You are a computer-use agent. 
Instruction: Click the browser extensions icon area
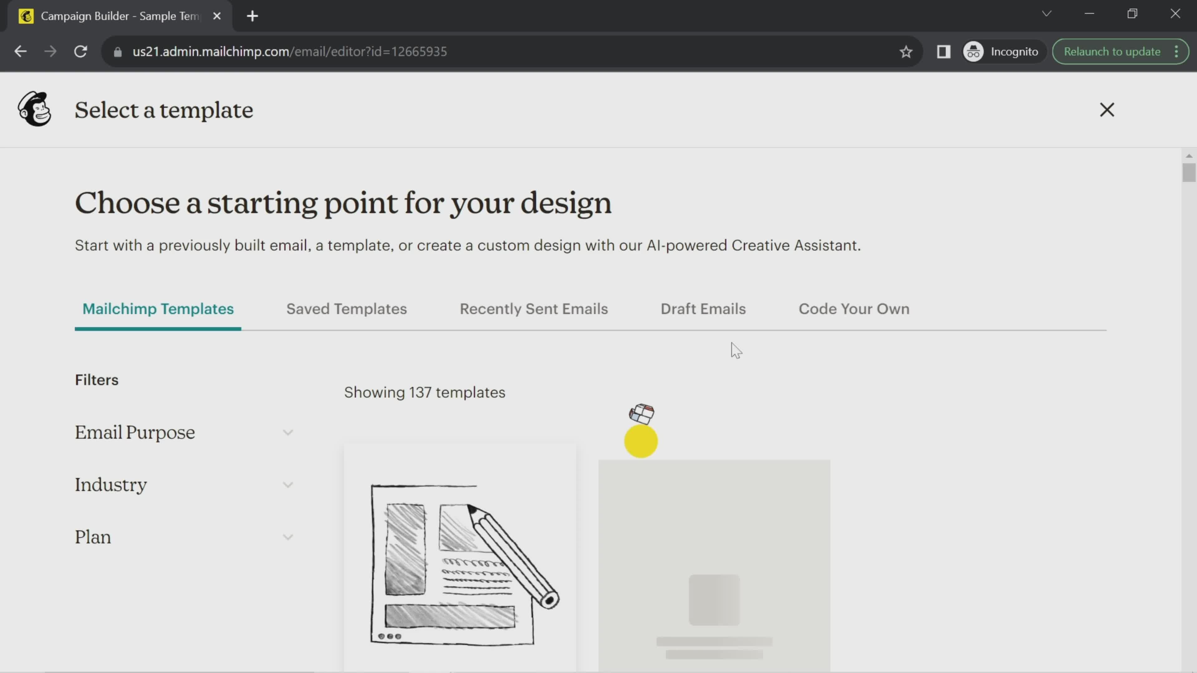click(944, 51)
